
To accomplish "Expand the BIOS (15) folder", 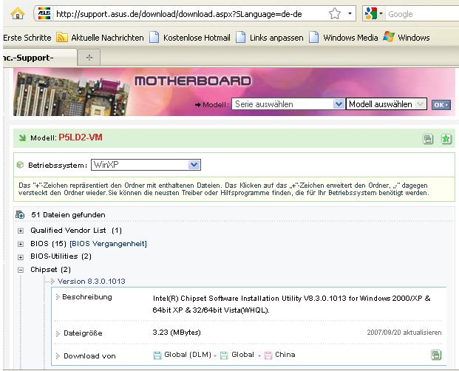I will pyautogui.click(x=21, y=244).
